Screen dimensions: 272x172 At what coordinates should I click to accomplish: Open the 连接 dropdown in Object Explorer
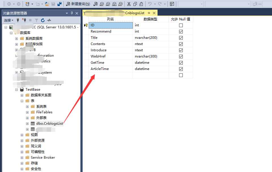coord(8,20)
